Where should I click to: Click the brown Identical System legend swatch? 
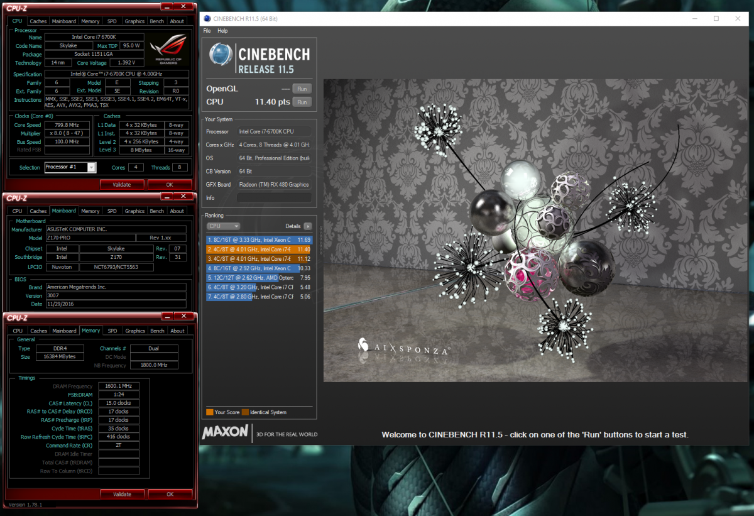[x=245, y=412]
